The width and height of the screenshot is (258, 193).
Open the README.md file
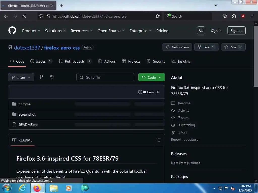28,125
